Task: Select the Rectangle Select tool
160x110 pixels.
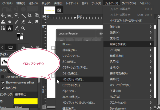Action: coord(10,15)
